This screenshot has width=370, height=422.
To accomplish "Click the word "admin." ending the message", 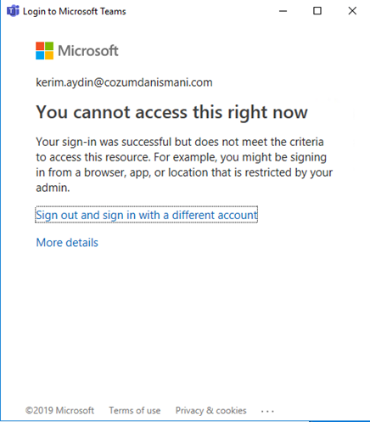I will coord(53,188).
